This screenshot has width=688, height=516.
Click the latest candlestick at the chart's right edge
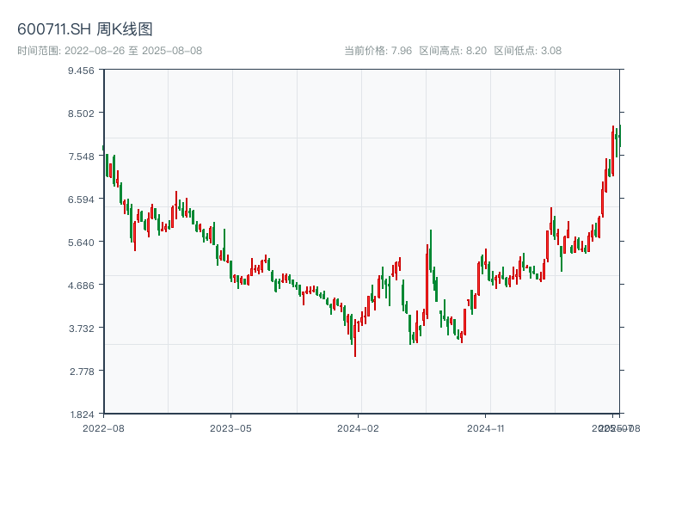619,138
